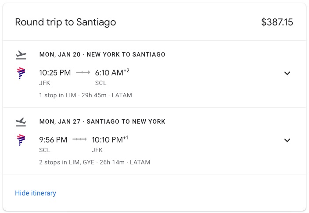
Task: Click the $387.15 total price
Action: click(x=277, y=22)
